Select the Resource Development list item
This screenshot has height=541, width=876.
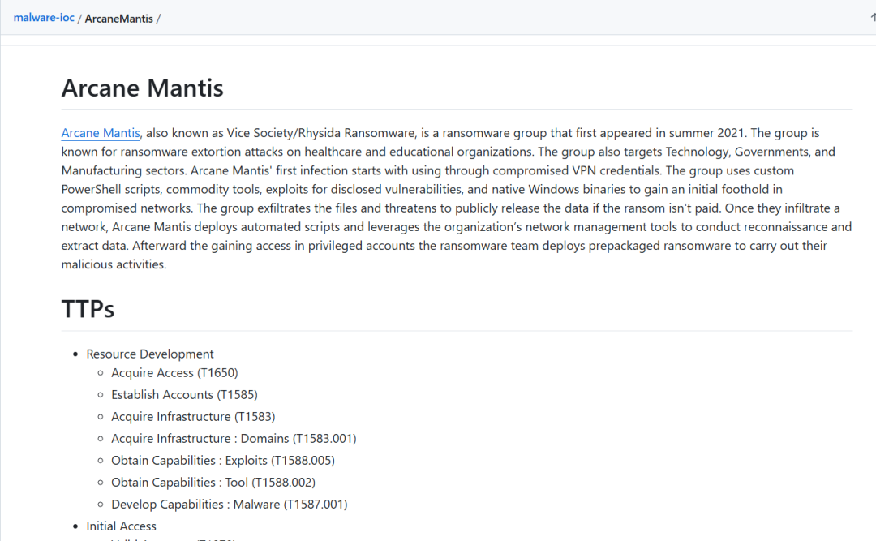tap(150, 354)
